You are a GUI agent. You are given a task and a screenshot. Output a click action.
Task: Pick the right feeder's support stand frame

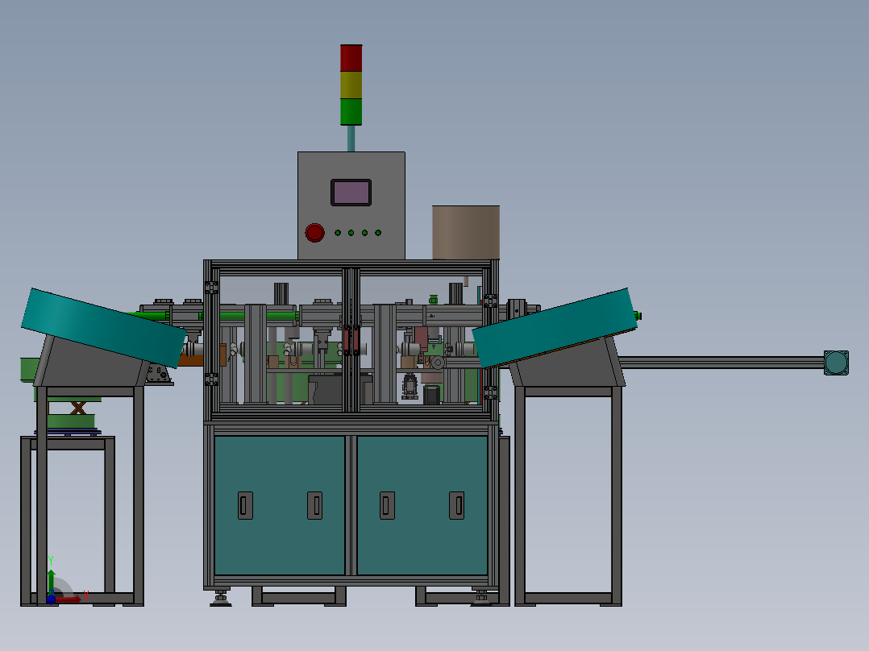pos(568,496)
